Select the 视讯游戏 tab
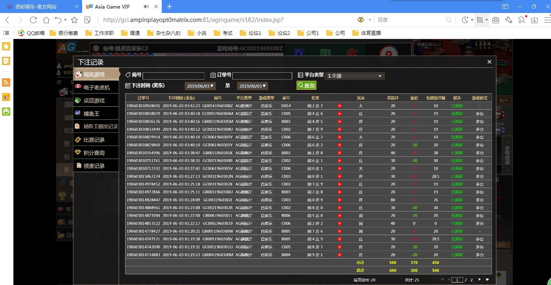551x285 pixels. pos(96,74)
